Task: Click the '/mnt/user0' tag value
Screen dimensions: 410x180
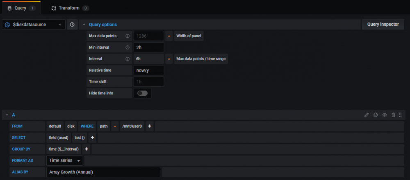Action: click(132, 126)
